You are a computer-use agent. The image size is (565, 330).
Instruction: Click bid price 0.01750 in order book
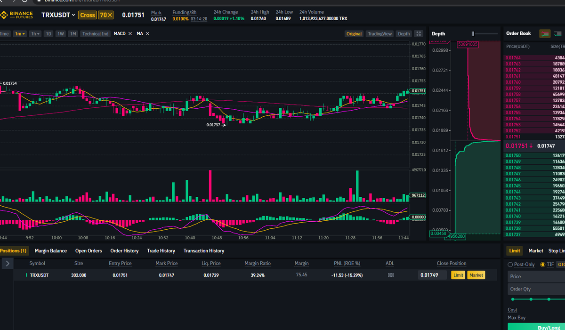tap(513, 155)
